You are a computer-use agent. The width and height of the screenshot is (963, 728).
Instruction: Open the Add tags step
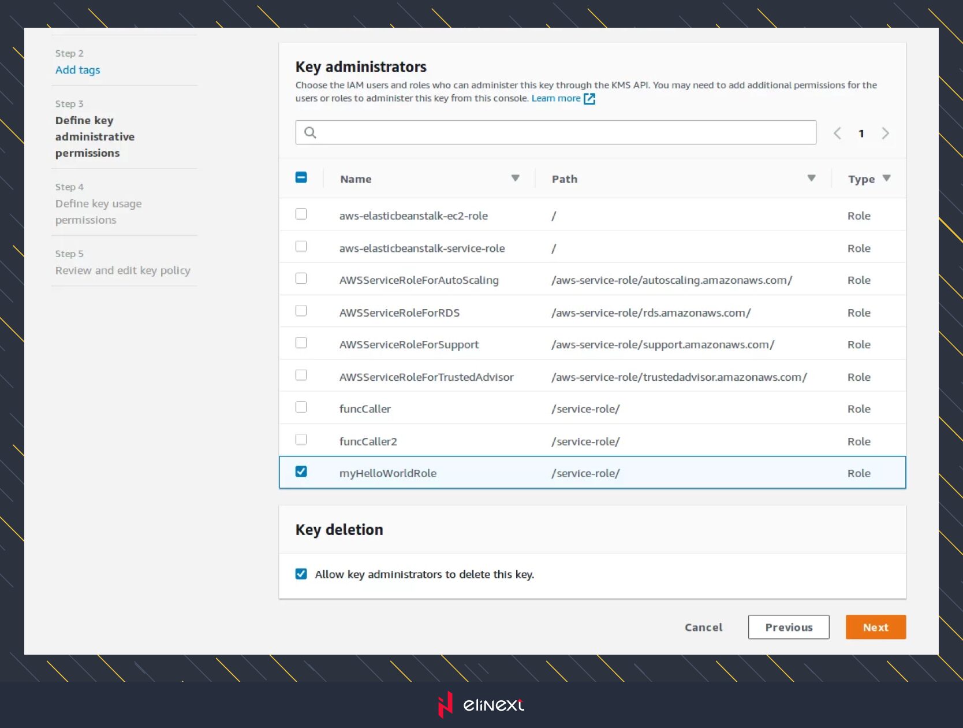coord(77,70)
